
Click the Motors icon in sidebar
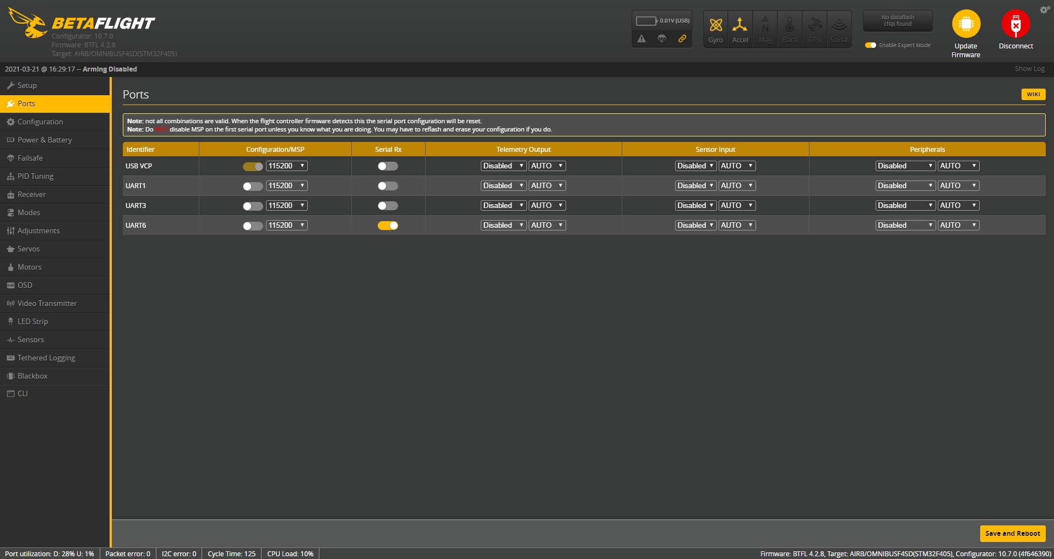tap(10, 267)
